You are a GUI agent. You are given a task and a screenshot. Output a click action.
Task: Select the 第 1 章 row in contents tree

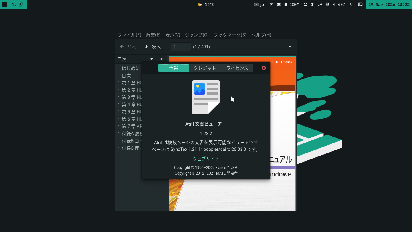click(128, 83)
